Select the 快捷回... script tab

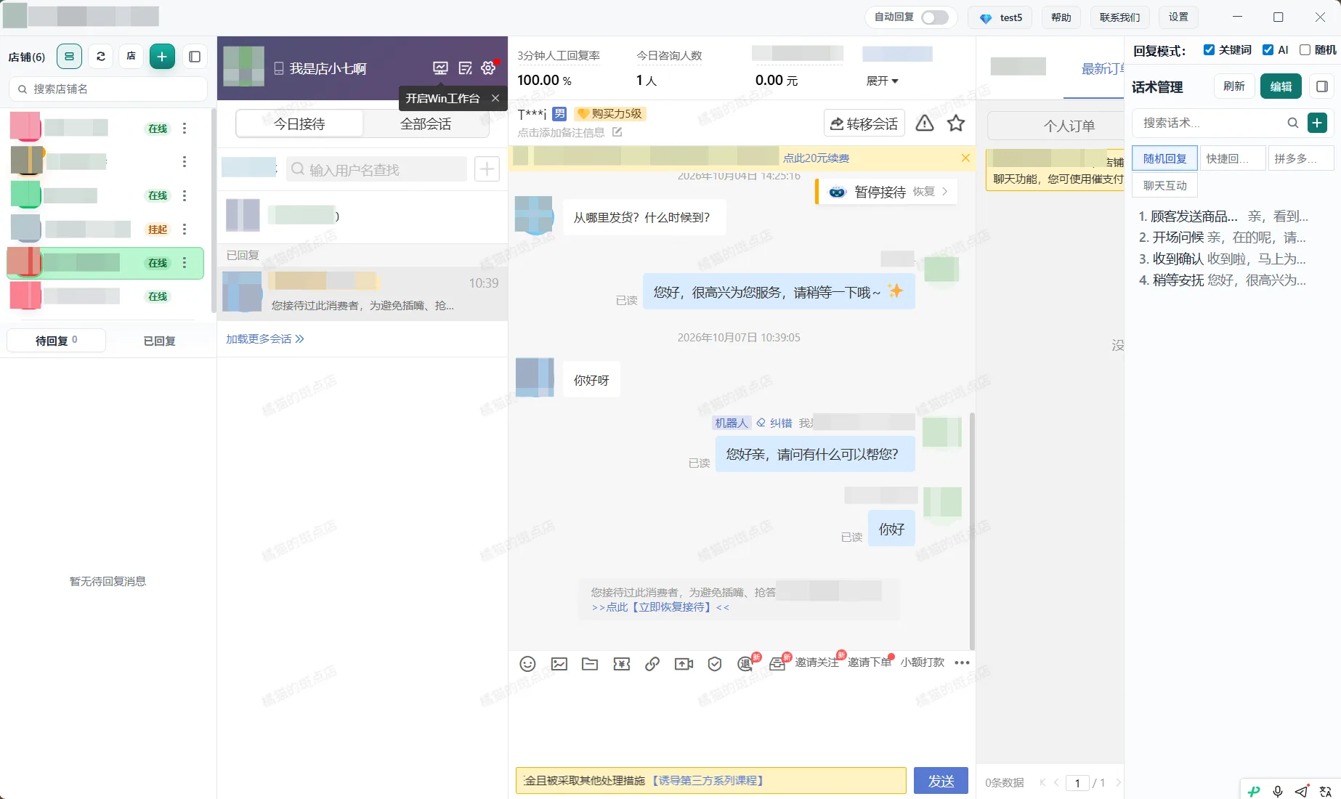pyautogui.click(x=1233, y=158)
